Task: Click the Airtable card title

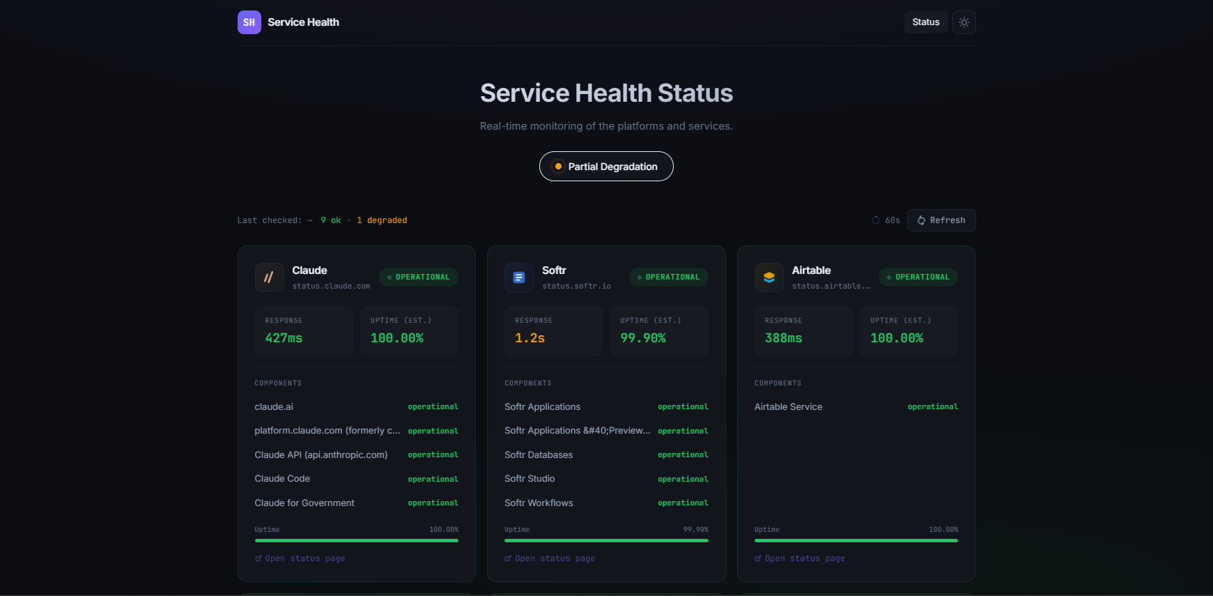Action: (x=812, y=270)
